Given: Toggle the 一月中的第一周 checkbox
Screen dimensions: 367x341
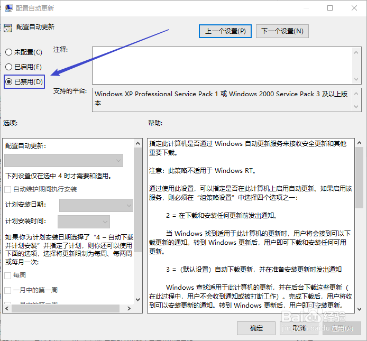Looking at the screenshot, I should (x=8, y=290).
